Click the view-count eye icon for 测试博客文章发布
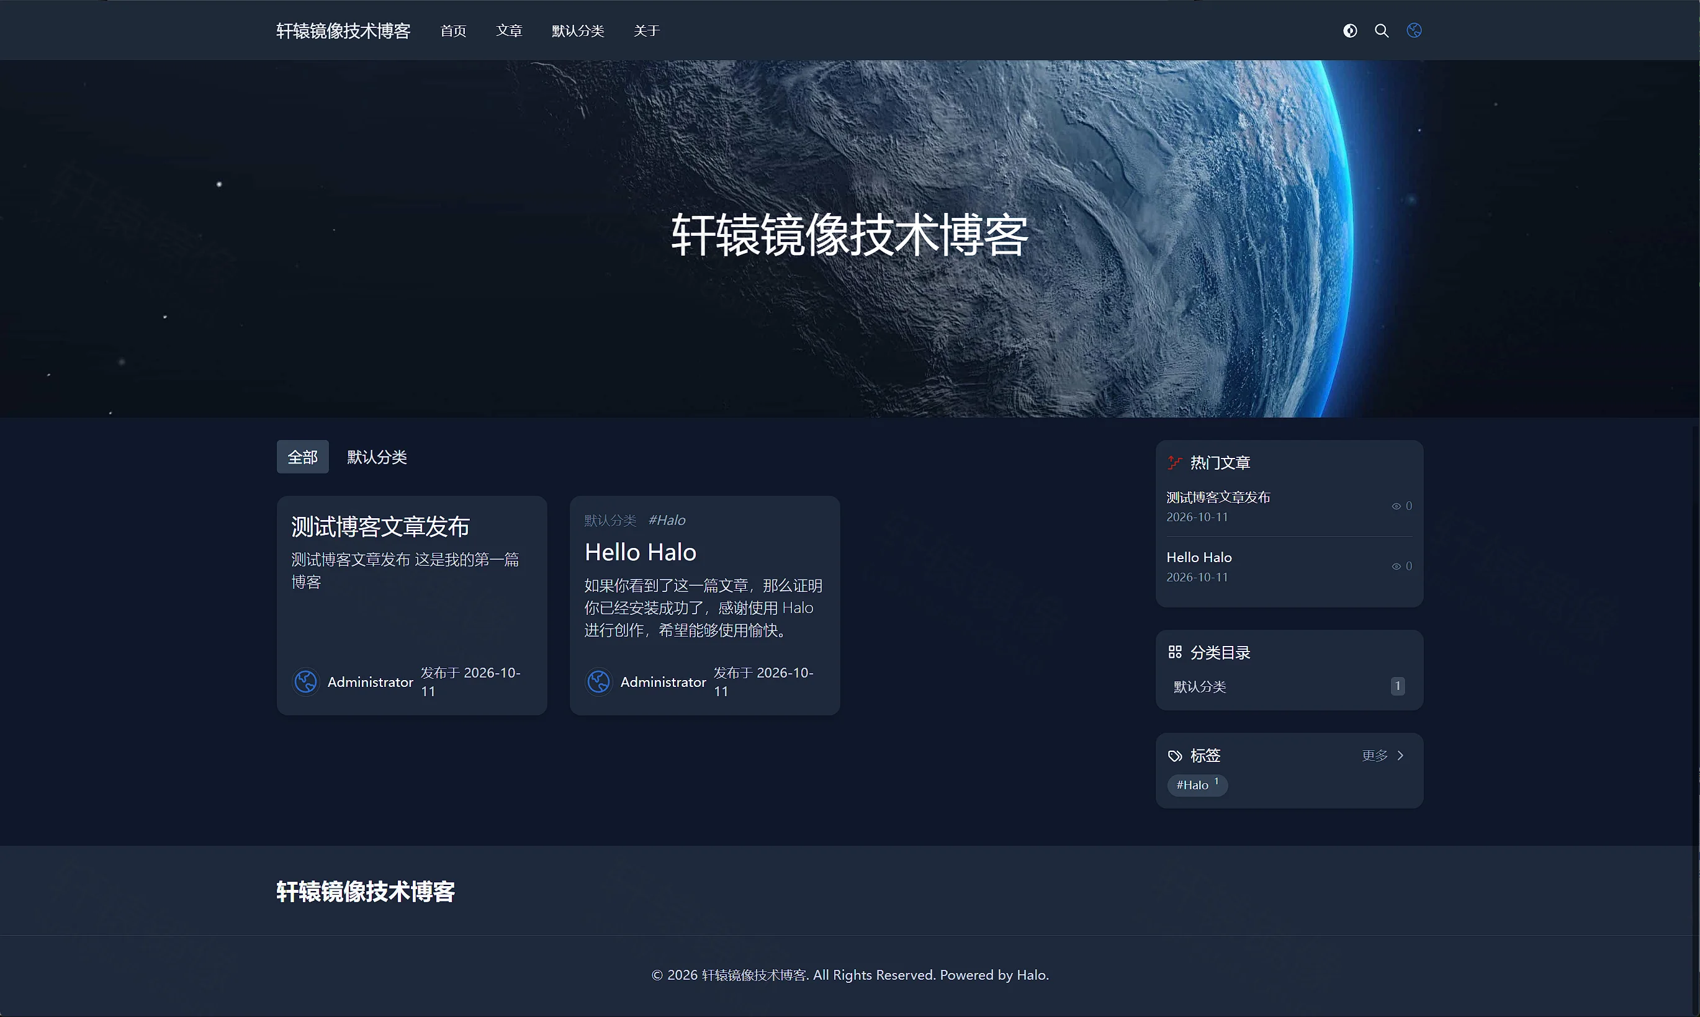Image resolution: width=1700 pixels, height=1017 pixels. click(1396, 506)
